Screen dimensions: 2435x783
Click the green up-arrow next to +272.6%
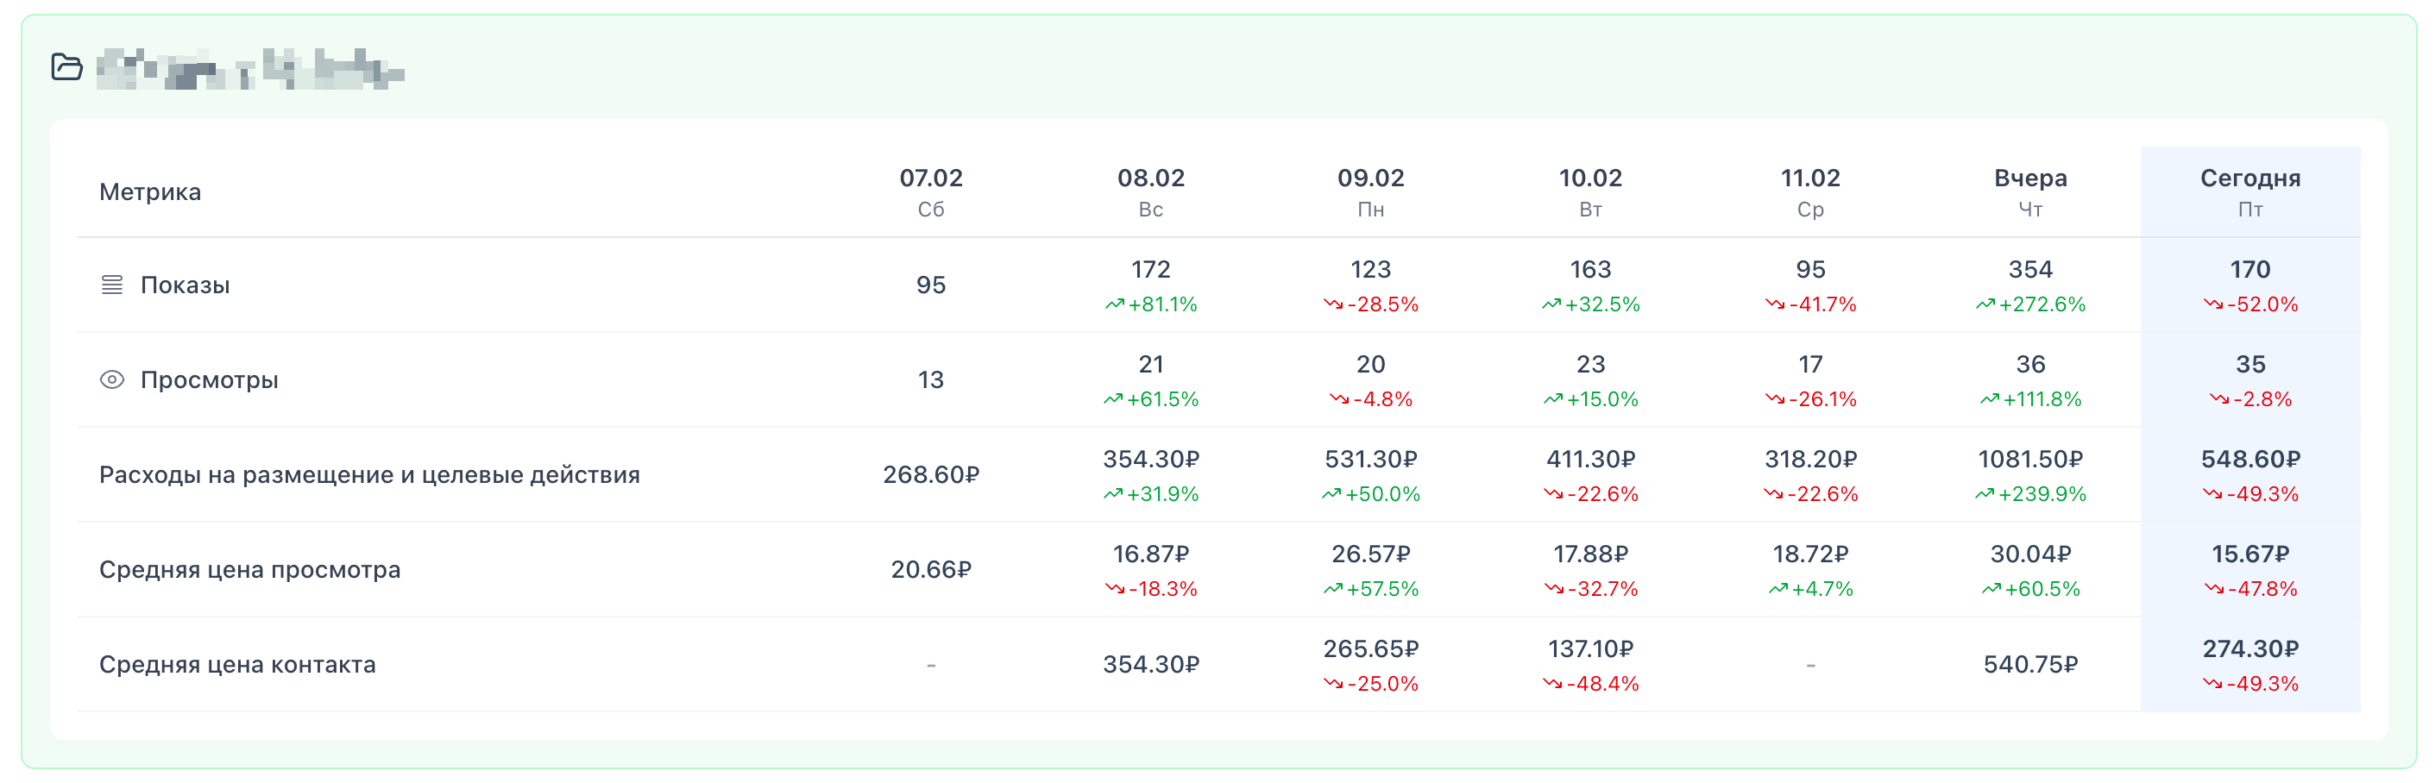[x=1985, y=304]
